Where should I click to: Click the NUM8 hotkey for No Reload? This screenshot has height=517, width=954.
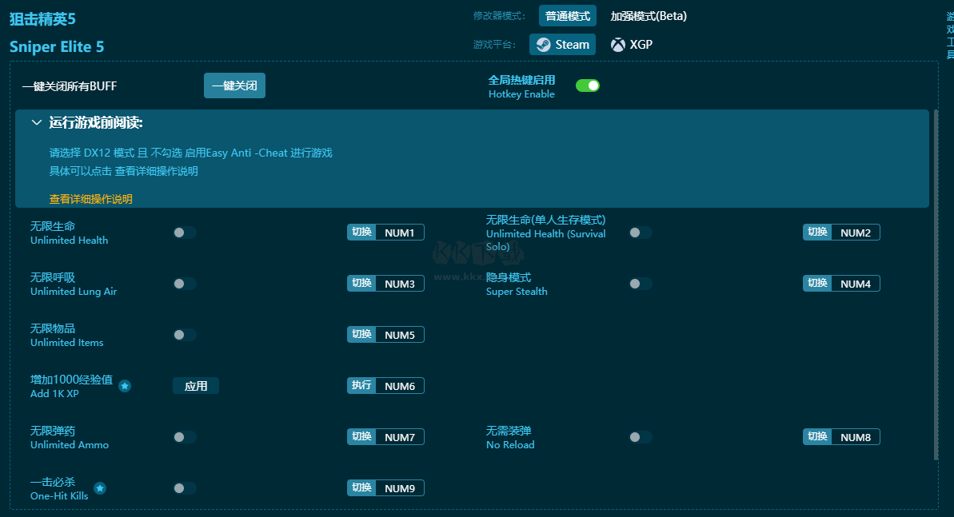[841, 437]
